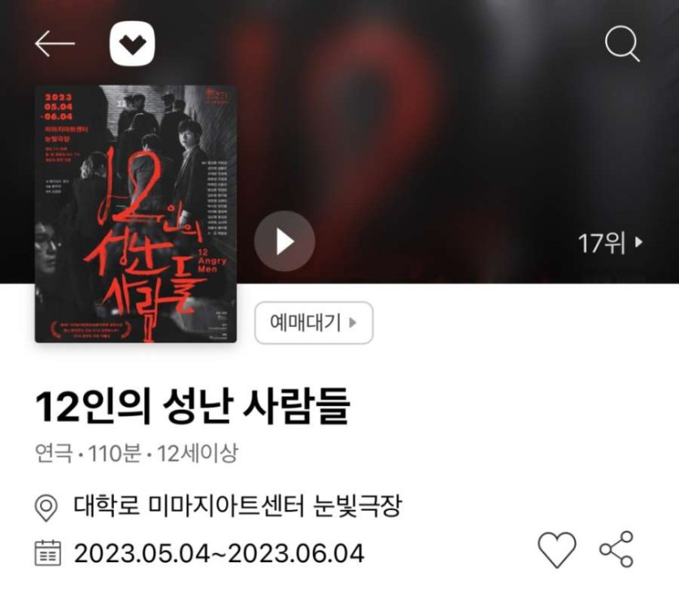Click the small arrow inside 예매대기
Image resolution: width=679 pixels, height=593 pixels.
click(352, 323)
